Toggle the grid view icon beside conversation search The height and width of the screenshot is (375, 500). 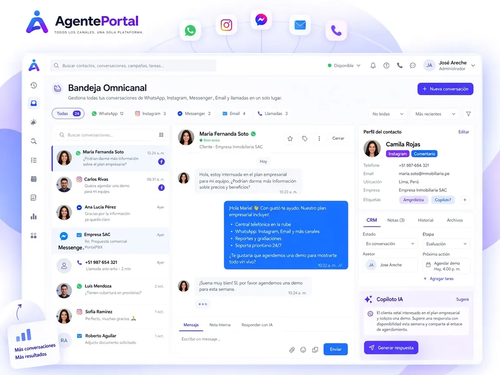(x=161, y=135)
